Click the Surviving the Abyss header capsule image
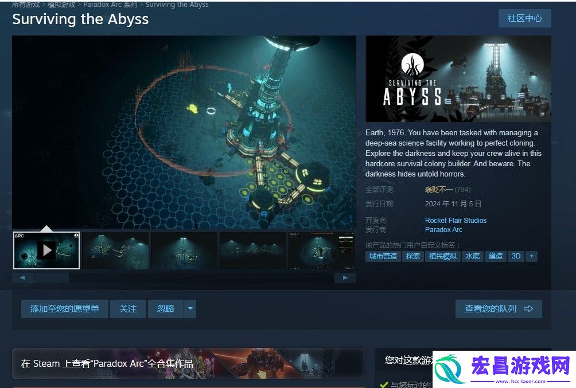The image size is (576, 388). (458, 79)
